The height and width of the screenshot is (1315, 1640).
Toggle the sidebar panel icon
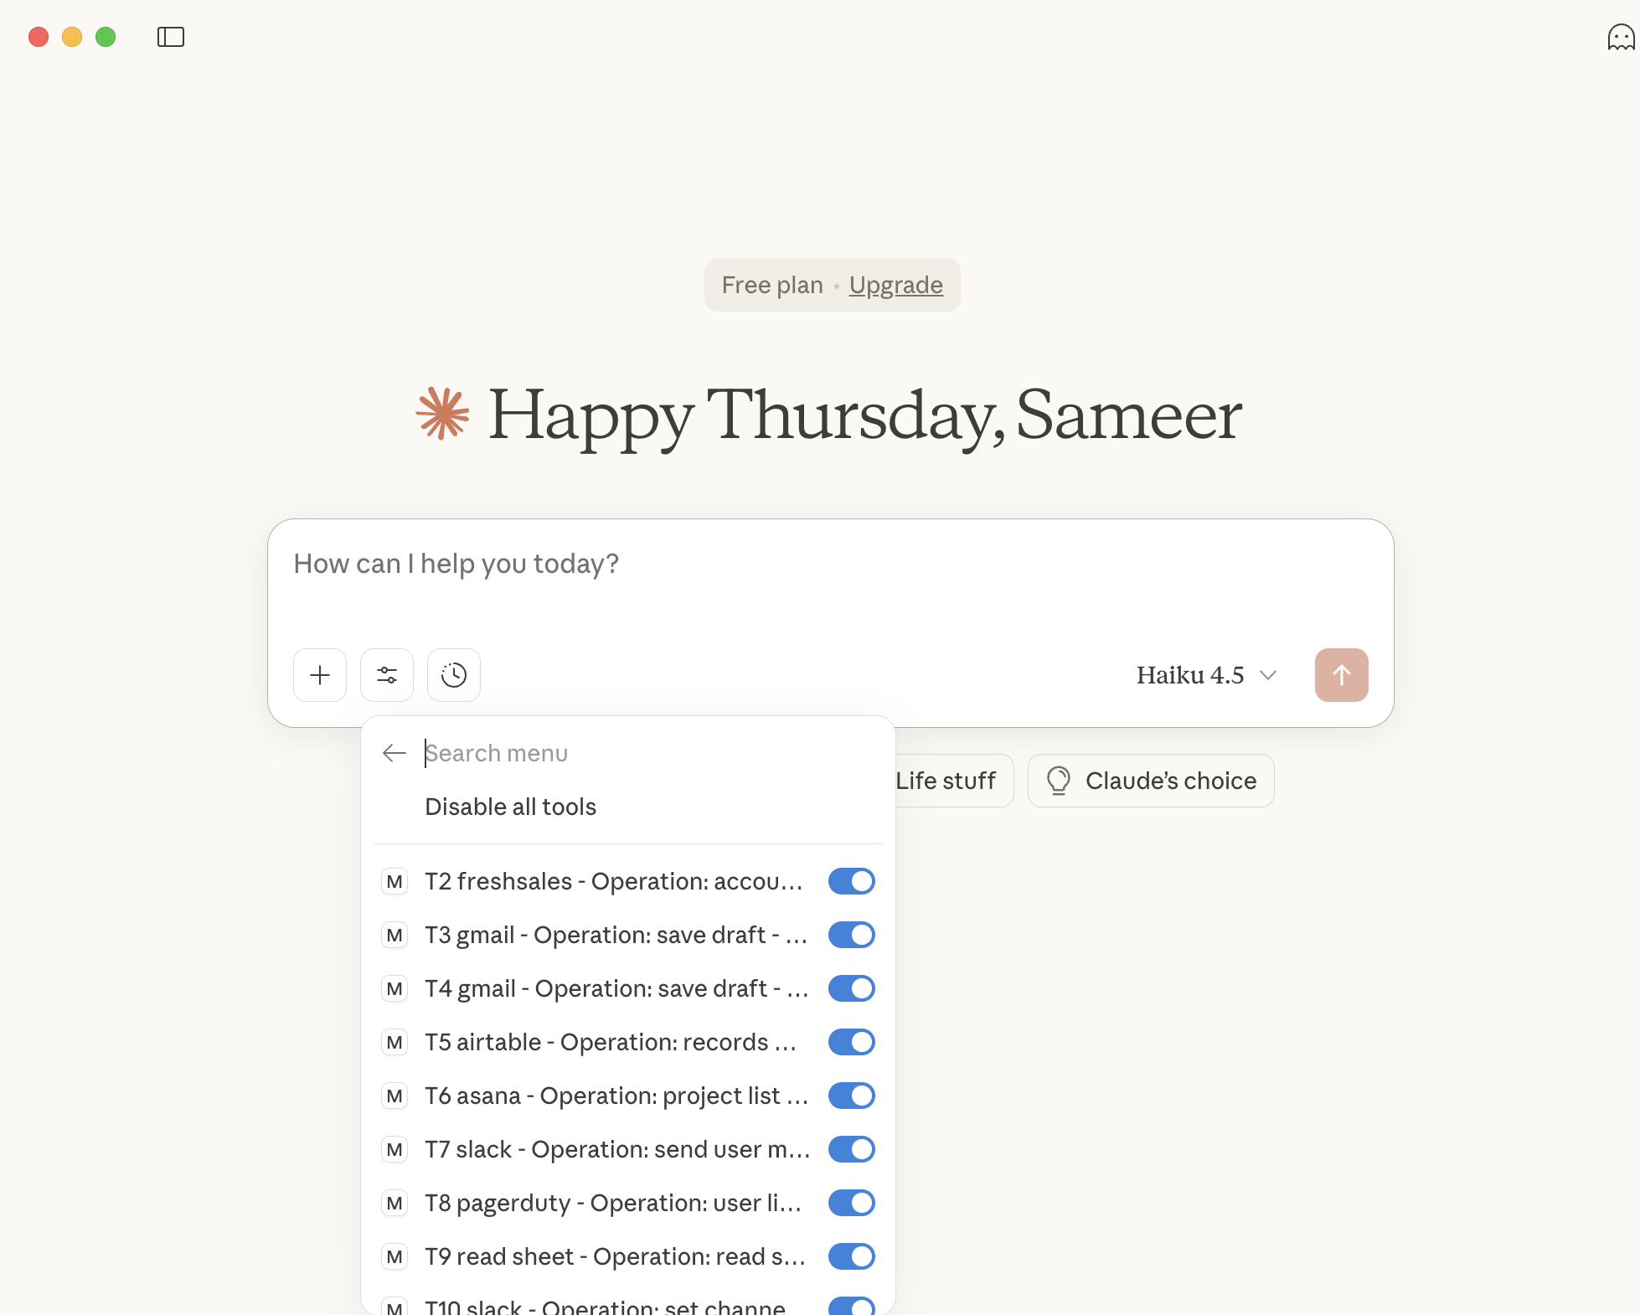click(x=171, y=37)
